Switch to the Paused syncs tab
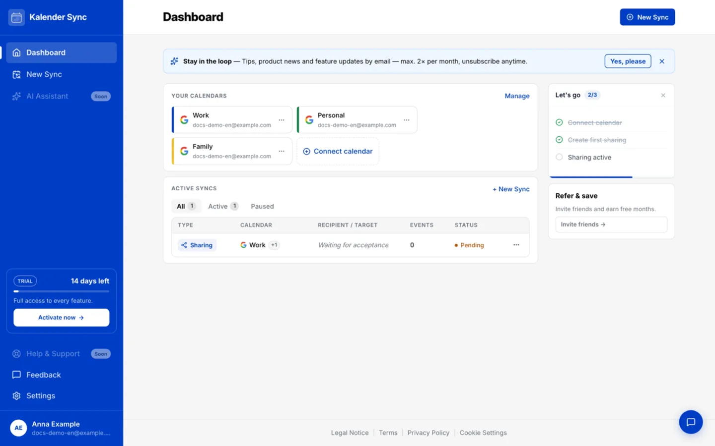 click(x=262, y=206)
